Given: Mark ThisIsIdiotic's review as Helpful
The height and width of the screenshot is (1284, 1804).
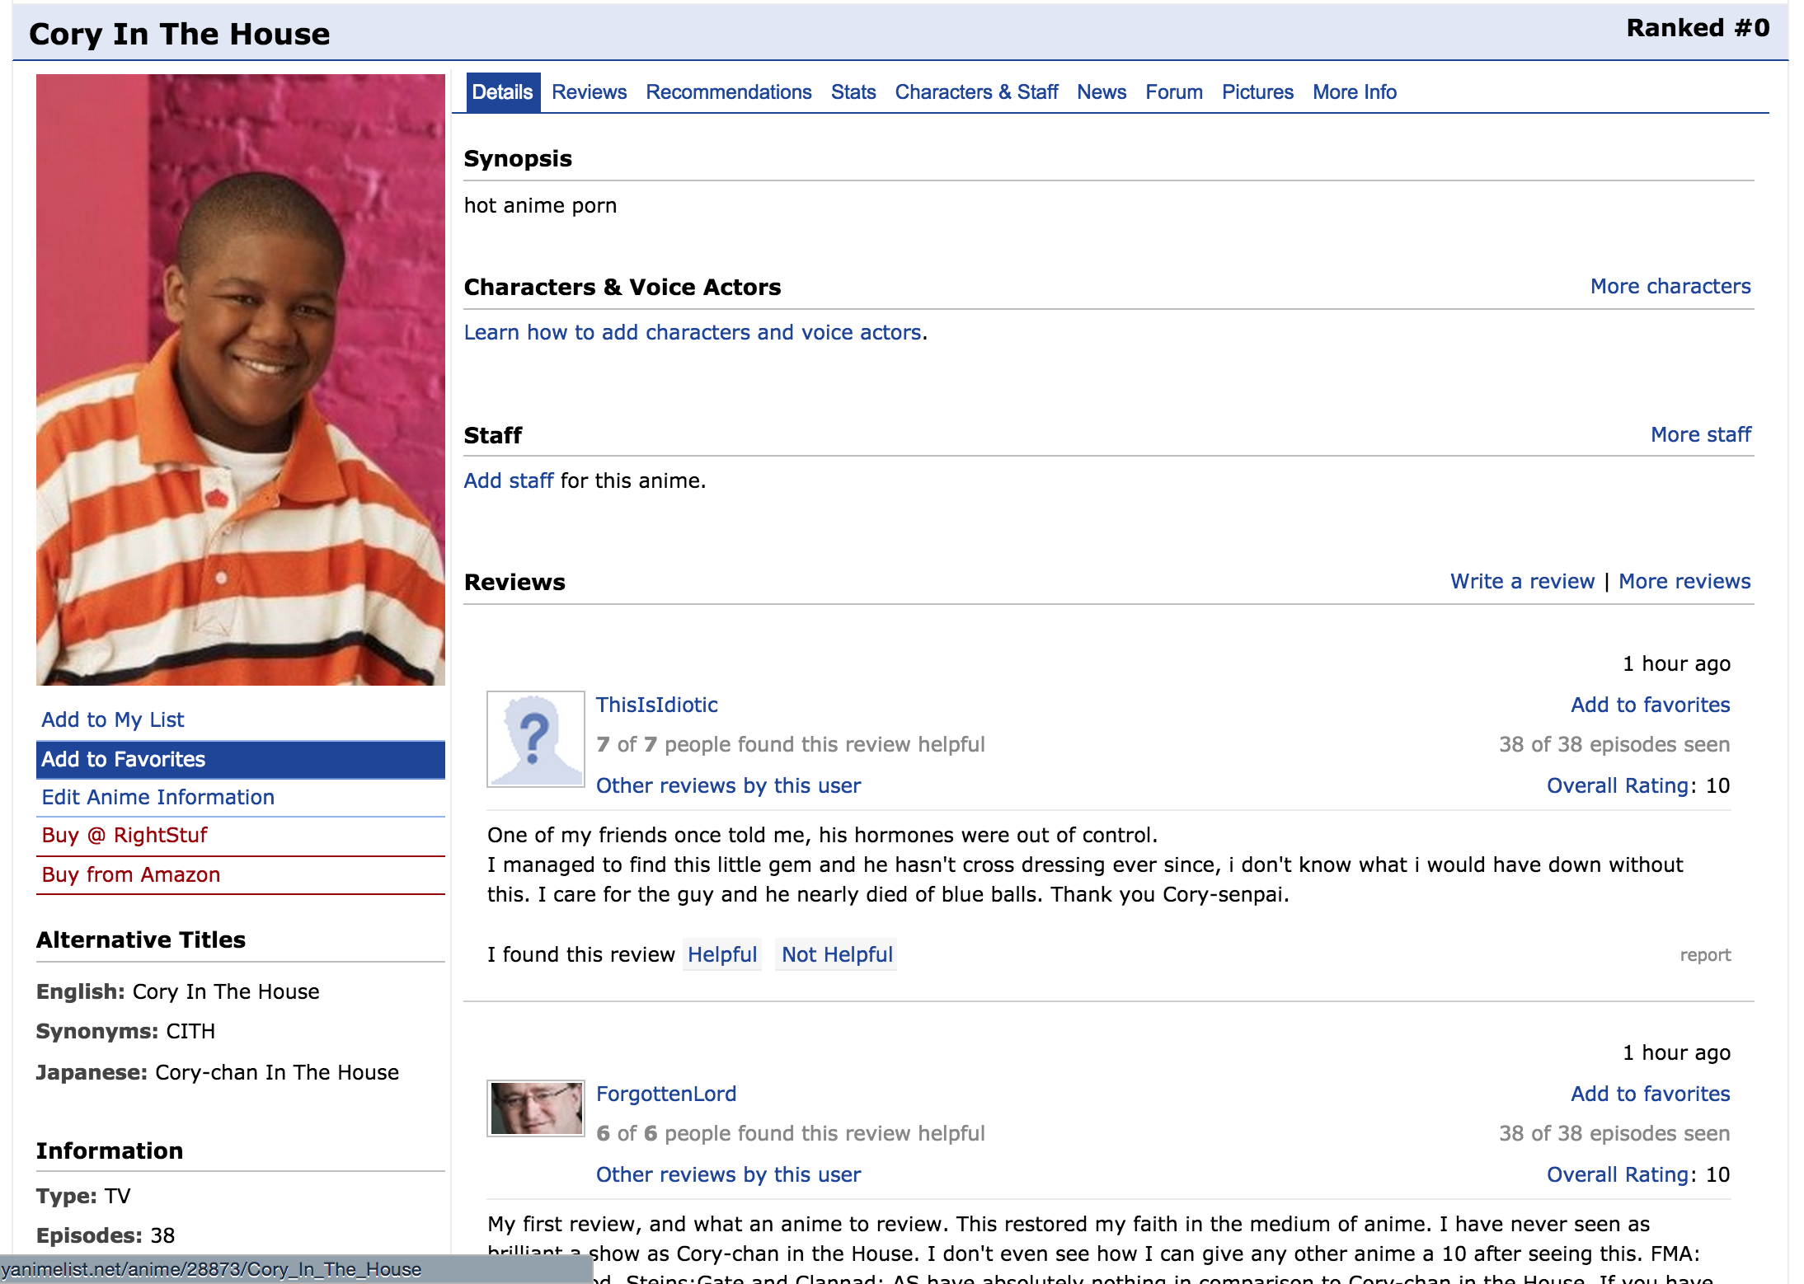Looking at the screenshot, I should 721,954.
